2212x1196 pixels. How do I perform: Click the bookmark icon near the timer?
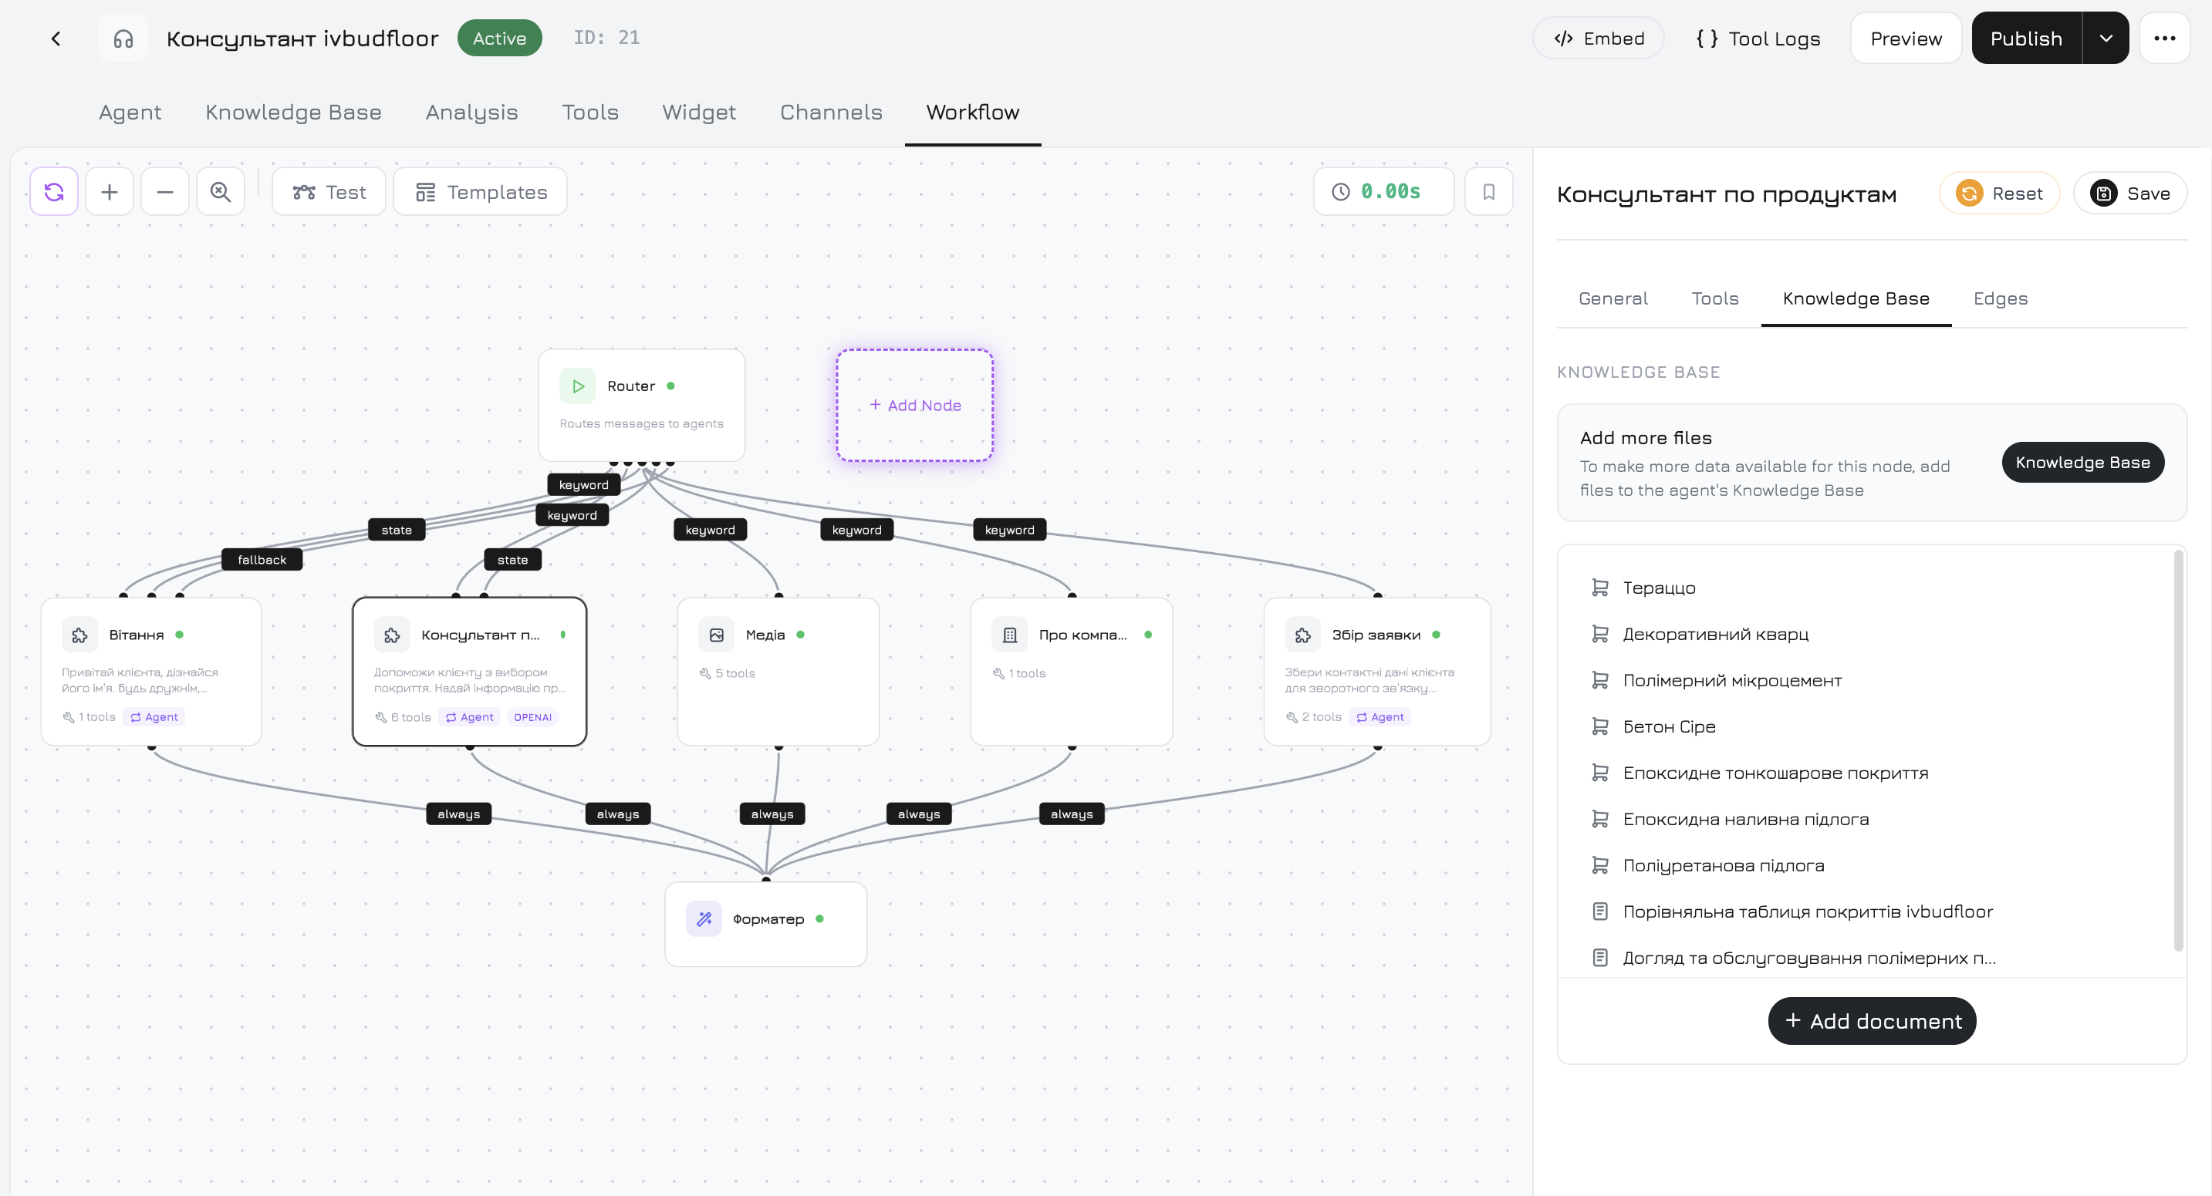[1489, 191]
